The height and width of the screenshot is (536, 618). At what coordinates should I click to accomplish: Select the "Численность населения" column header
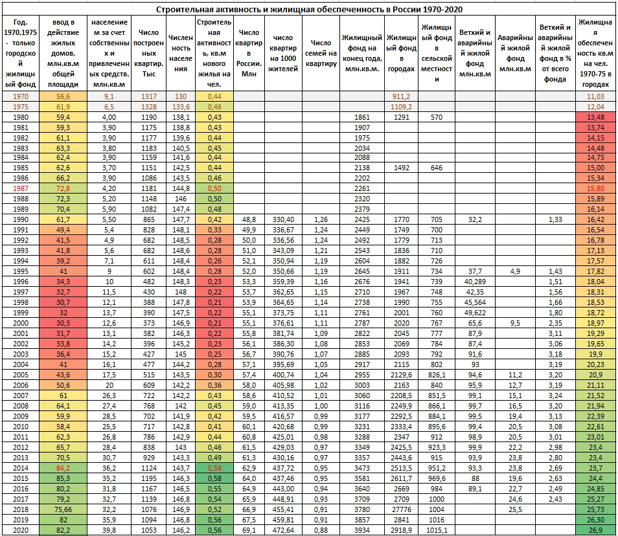[x=179, y=54]
